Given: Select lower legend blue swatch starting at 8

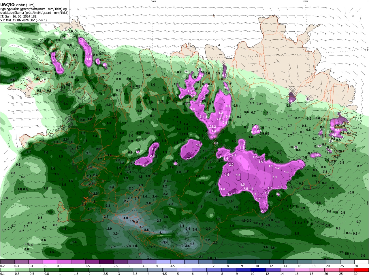Looking at the screenshot, I should pos(229,270).
